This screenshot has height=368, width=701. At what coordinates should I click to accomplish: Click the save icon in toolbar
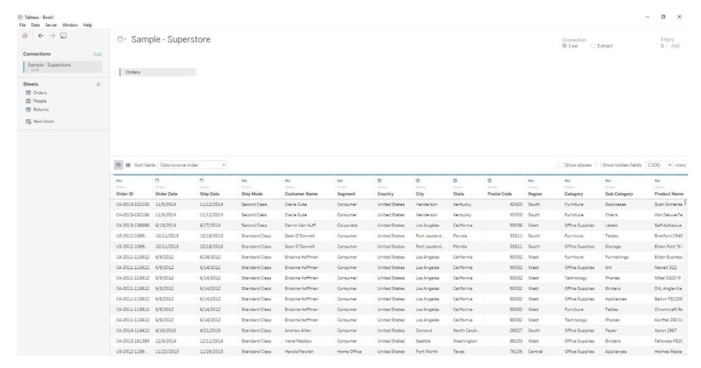(64, 36)
